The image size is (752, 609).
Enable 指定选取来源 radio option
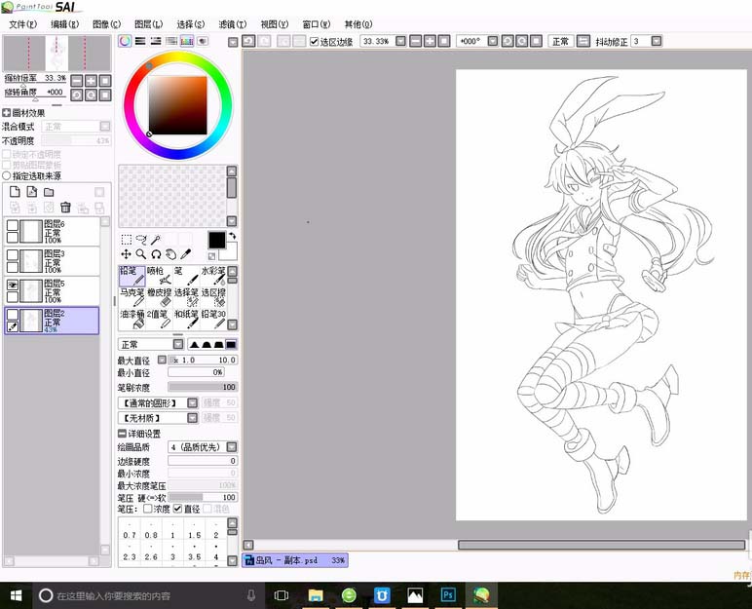[x=6, y=175]
